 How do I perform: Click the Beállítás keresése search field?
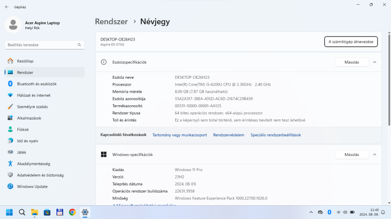(x=41, y=45)
